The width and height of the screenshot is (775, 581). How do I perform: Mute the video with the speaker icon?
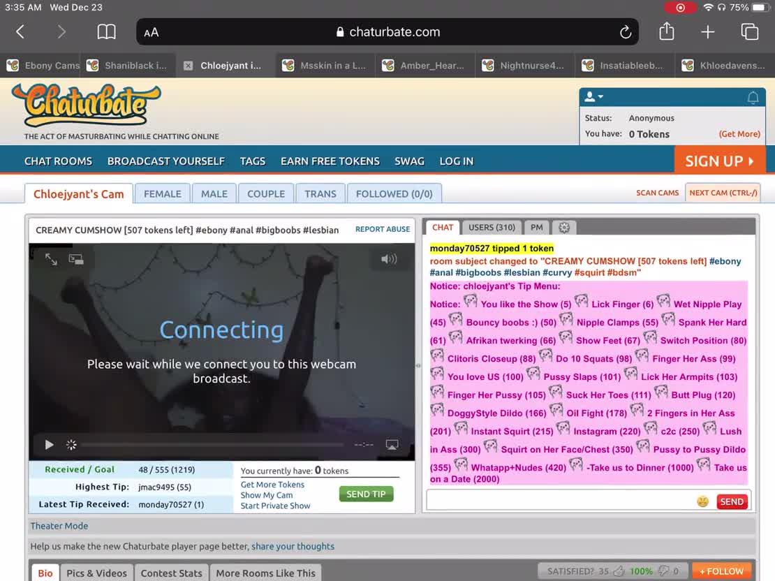point(389,259)
